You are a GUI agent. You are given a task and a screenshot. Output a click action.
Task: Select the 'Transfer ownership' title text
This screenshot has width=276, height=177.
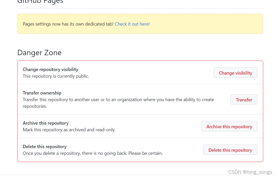42,93
